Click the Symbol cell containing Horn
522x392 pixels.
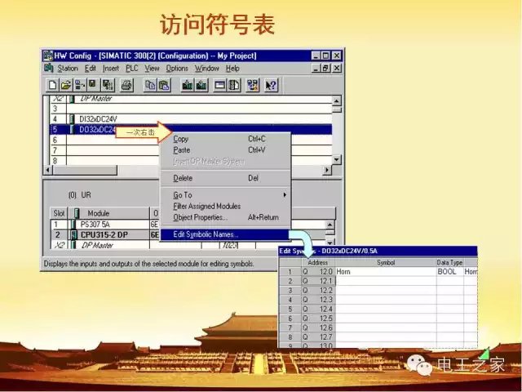tap(383, 271)
